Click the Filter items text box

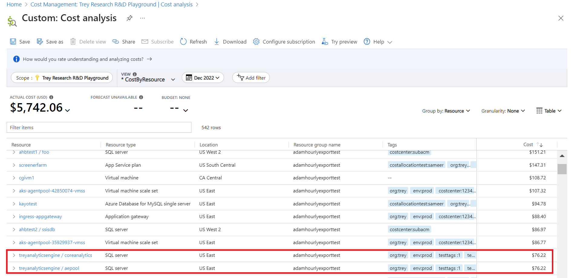pos(99,128)
